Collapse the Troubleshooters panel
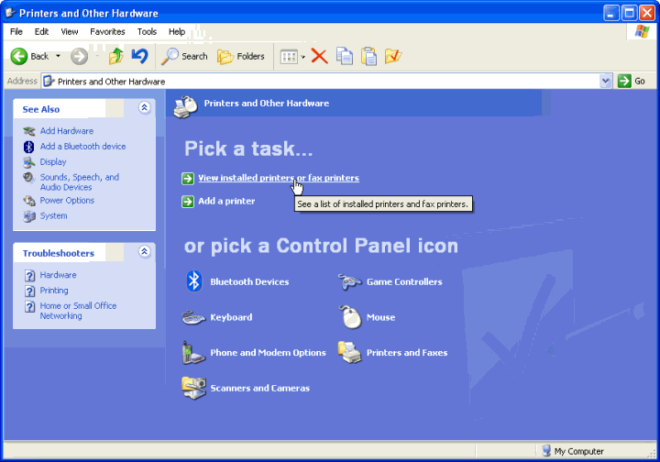 tap(145, 251)
